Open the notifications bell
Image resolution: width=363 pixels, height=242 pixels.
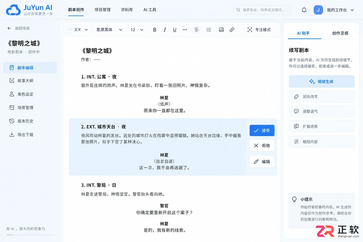click(304, 10)
